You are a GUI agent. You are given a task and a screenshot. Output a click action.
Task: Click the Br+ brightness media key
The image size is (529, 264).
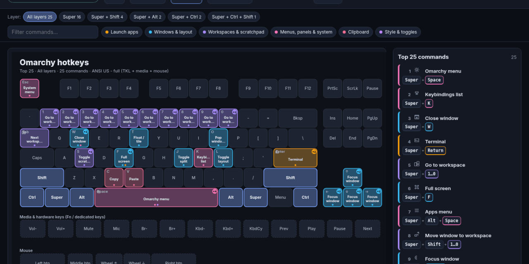[x=172, y=229]
